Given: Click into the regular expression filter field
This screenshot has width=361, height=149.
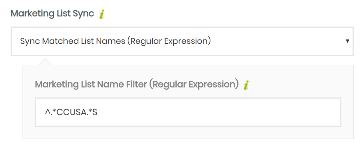Looking at the screenshot, I should pos(188,112).
